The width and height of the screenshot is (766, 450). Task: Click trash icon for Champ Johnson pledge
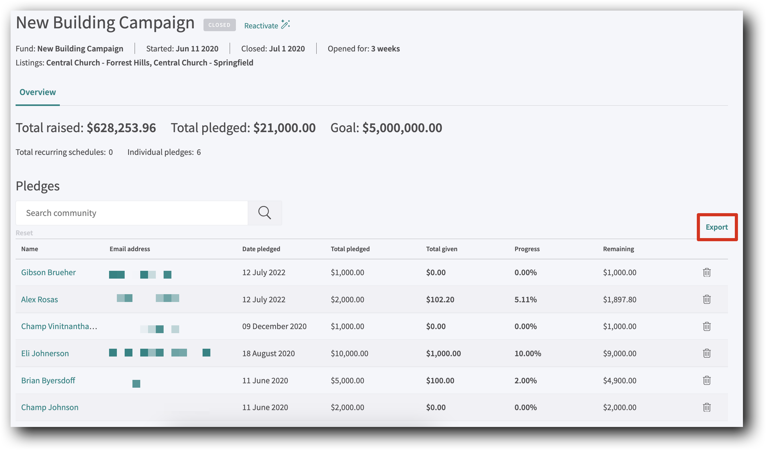tap(706, 407)
